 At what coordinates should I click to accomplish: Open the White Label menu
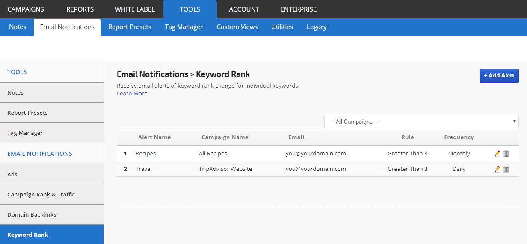point(135,9)
